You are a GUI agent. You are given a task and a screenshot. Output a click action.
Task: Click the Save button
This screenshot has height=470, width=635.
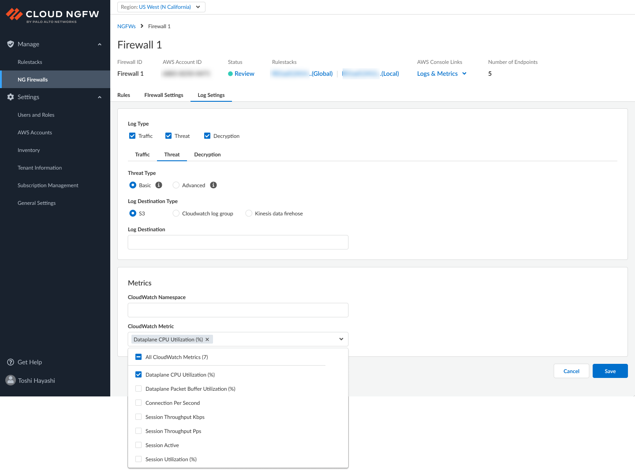click(610, 371)
